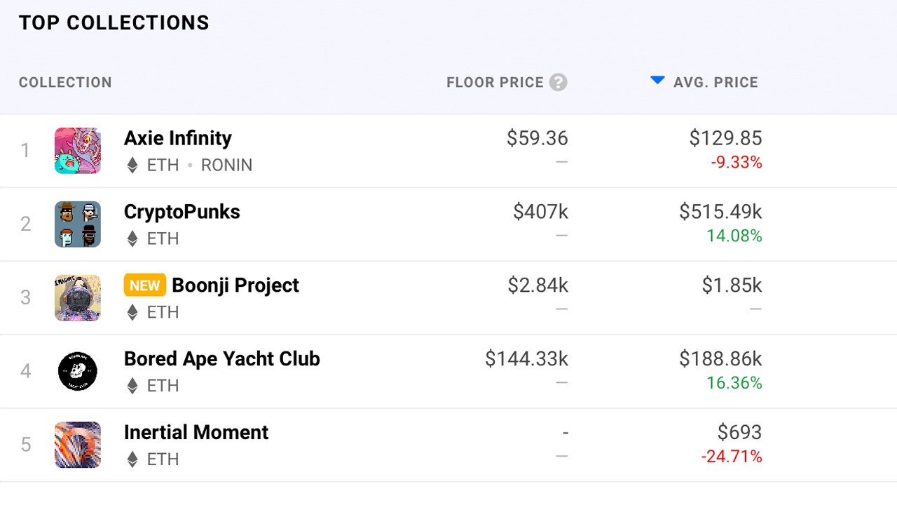
Task: Click the Bored Ape Yacht Club logo
Action: coord(78,372)
